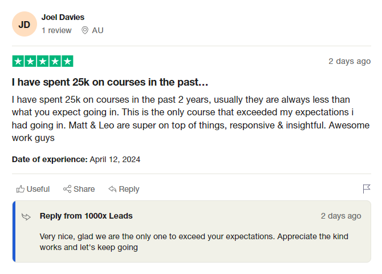Click the review's "2 days ago" timestamp

coord(350,61)
